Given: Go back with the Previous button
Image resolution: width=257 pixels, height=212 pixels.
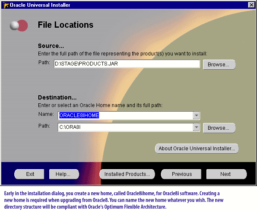Looking at the screenshot, I should 181,174.
